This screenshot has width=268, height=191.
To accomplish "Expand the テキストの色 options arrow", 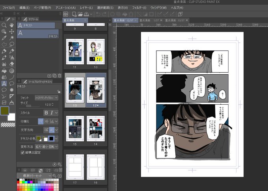I will tap(56, 138).
